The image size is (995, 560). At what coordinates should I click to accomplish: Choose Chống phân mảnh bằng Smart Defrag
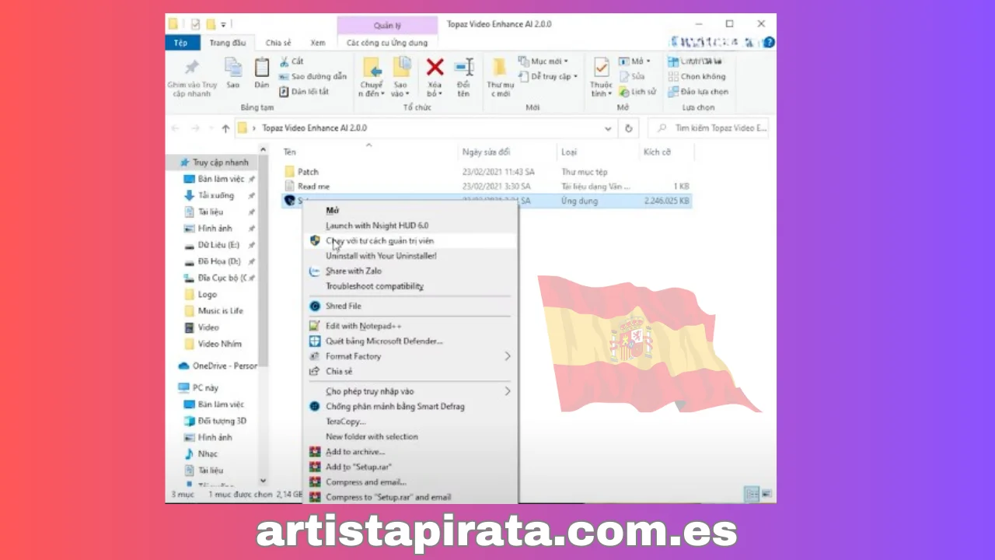(395, 406)
